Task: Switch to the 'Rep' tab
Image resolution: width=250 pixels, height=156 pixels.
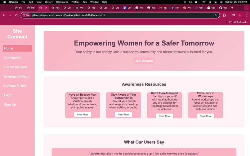Action: [x=92, y=8]
